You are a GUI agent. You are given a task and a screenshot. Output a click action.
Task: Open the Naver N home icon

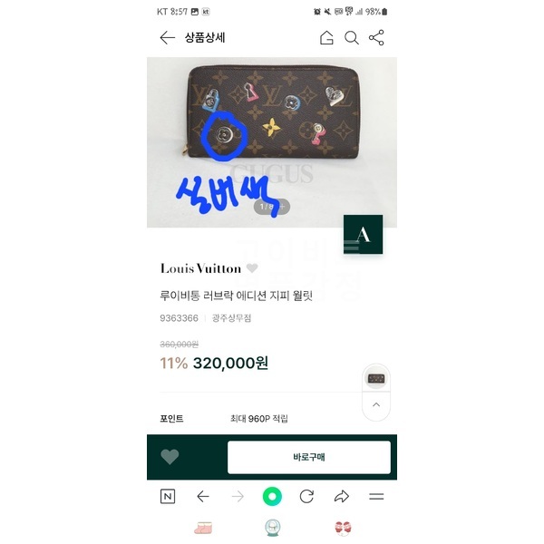(x=168, y=497)
